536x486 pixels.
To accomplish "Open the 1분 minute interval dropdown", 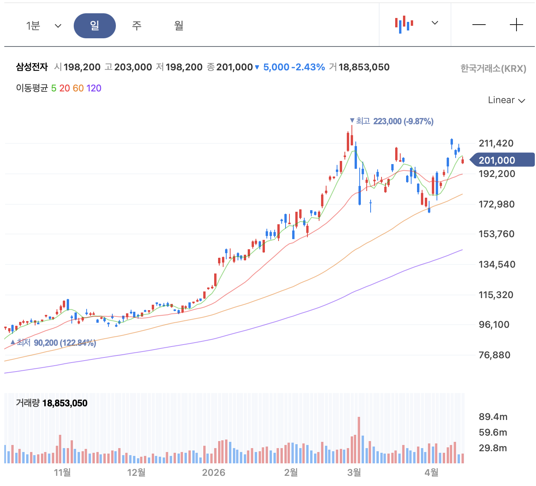I will [x=44, y=26].
